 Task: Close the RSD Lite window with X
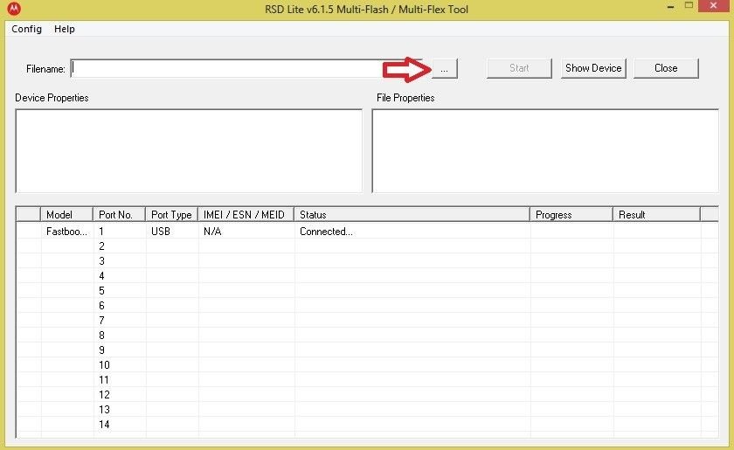click(x=713, y=5)
